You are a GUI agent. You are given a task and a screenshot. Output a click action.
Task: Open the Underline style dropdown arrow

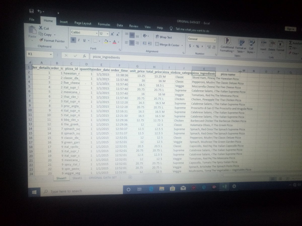pyautogui.click(x=88, y=41)
